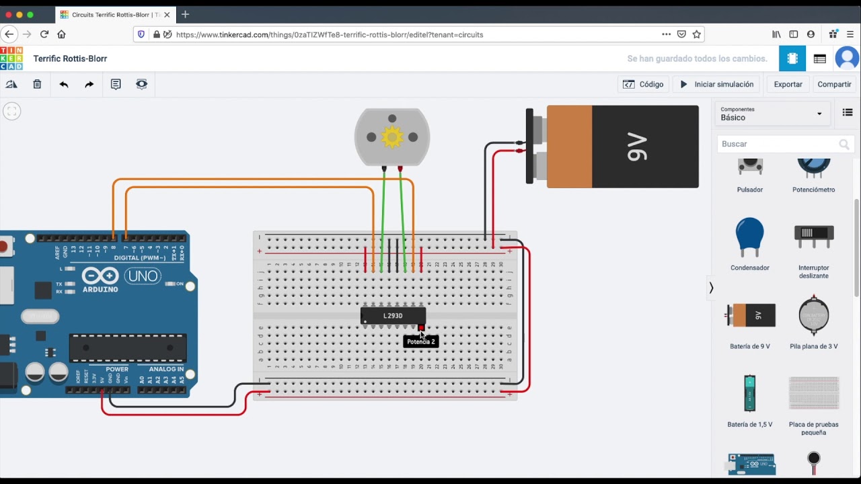Viewport: 861px width, 484px height.
Task: Open the Firefox account icon in toolbar
Action: click(811, 34)
